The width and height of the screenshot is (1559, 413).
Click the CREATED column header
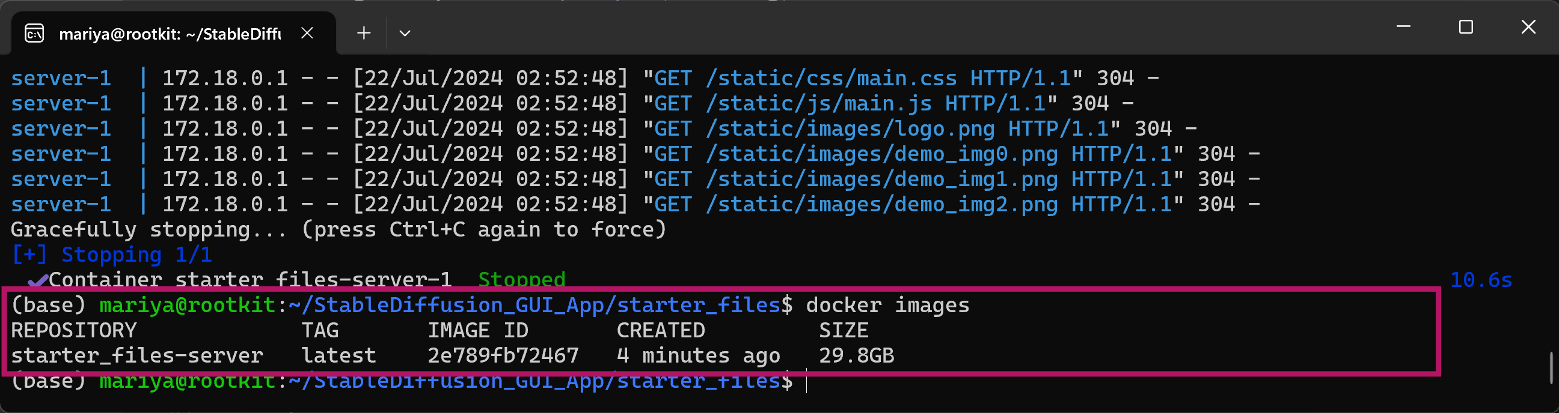[x=661, y=331]
